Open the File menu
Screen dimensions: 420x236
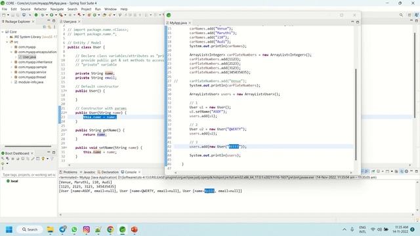click(5, 9)
